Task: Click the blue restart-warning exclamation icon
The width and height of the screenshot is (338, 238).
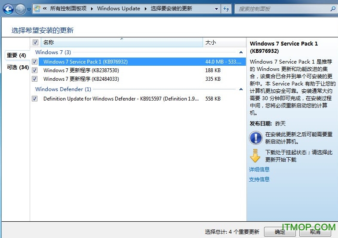Action: click(256, 138)
